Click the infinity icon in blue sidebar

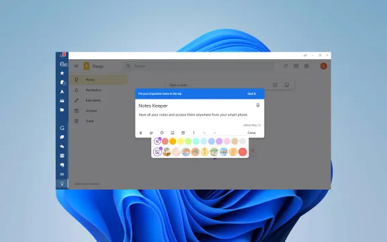click(x=62, y=174)
